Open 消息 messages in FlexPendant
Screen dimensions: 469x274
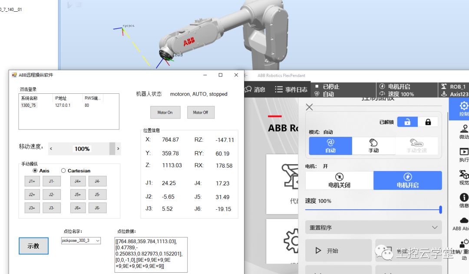255,89
